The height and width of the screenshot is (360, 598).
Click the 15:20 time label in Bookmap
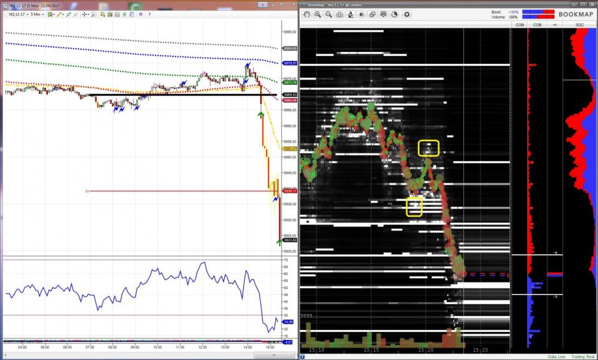click(x=426, y=350)
